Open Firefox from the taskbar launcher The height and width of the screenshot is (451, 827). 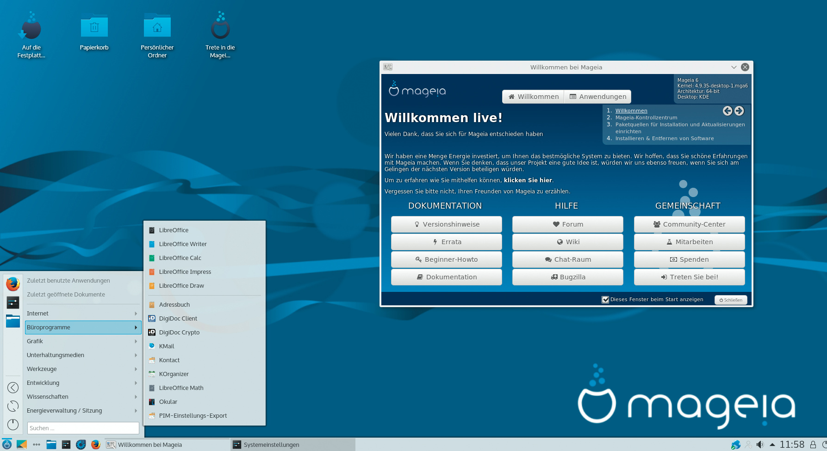coord(96,445)
